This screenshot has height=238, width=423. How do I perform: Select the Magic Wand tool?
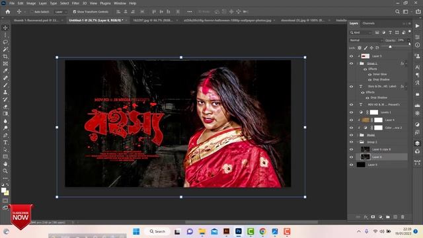click(x=5, y=50)
